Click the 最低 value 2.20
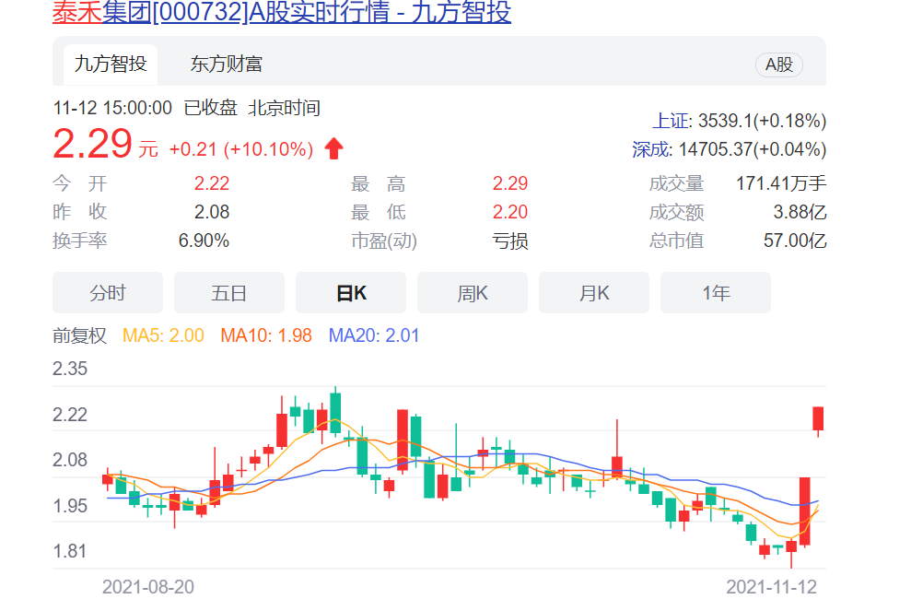911x599 pixels. [x=510, y=212]
